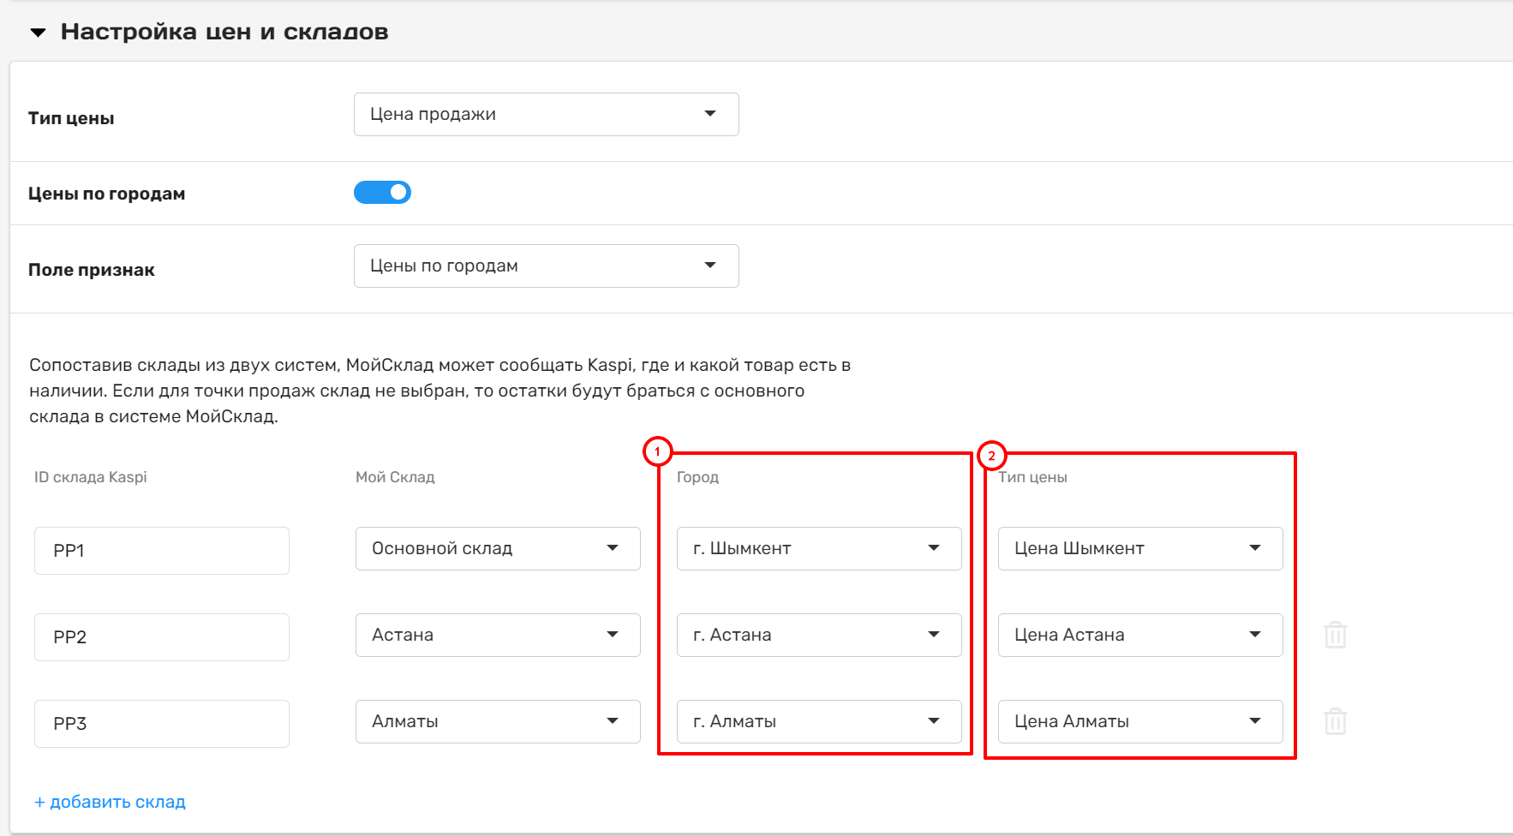
Task: Delete the PP2 warehouse row with trash icon
Action: (1336, 635)
